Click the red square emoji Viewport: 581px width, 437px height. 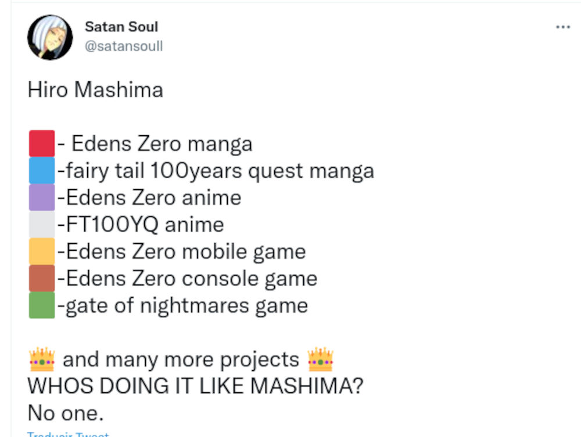pyautogui.click(x=42, y=144)
